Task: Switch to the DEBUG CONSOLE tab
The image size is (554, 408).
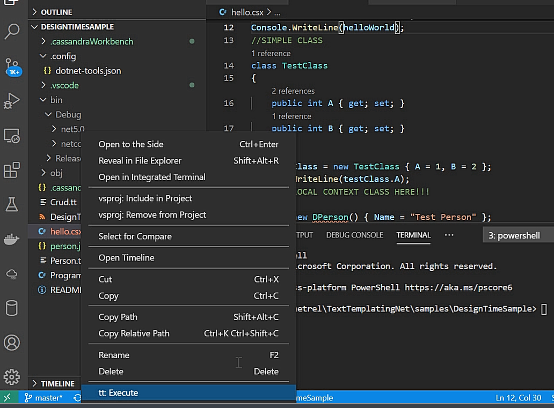Action: tap(354, 235)
